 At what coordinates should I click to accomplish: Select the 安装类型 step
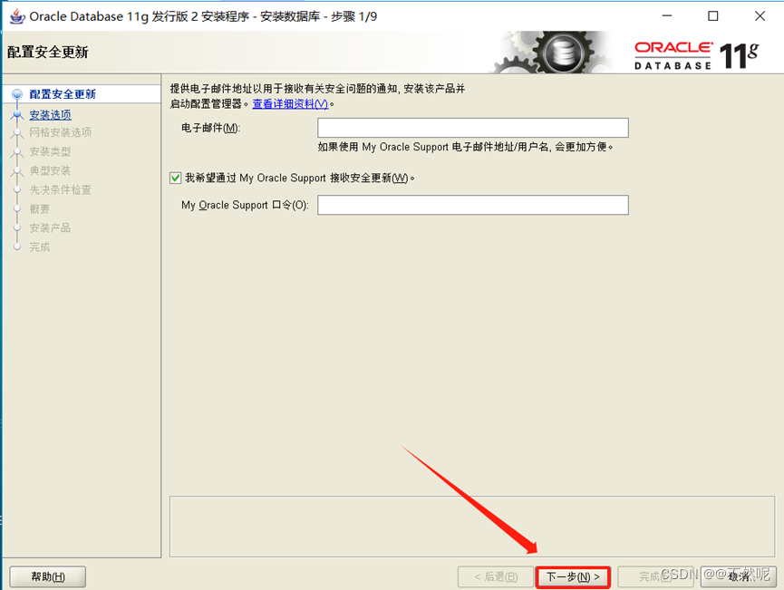[50, 151]
